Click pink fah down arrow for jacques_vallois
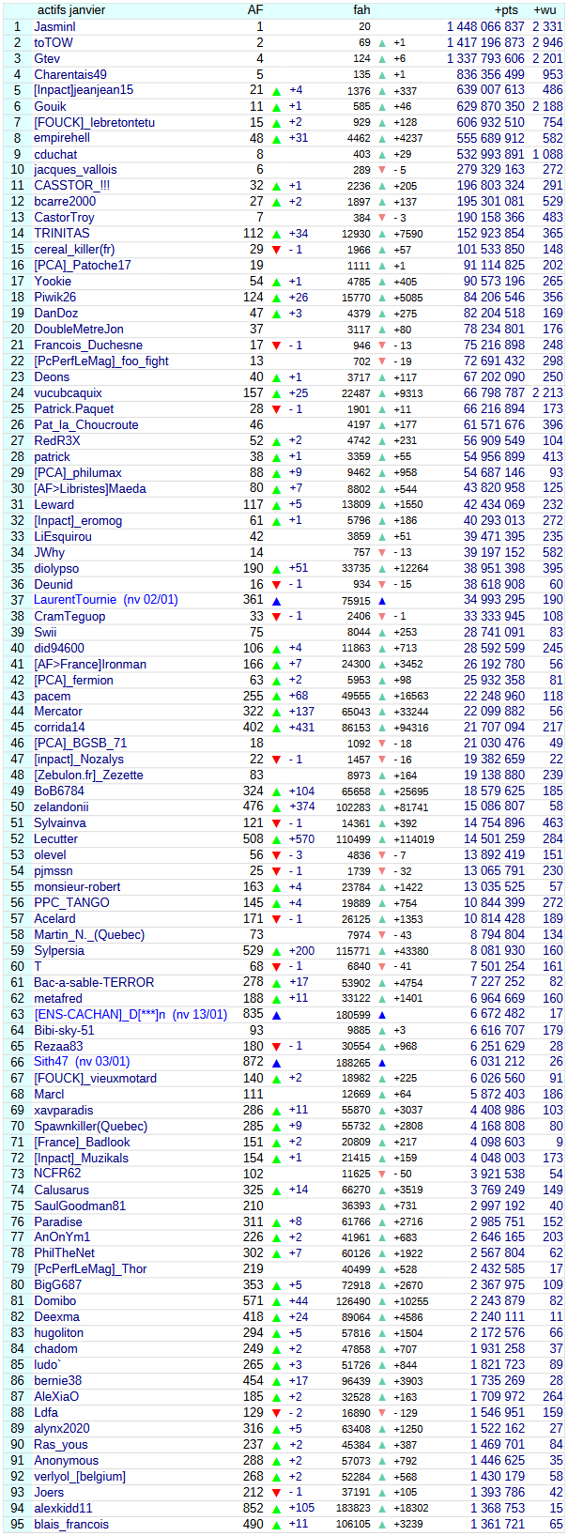The image size is (568, 1536). pyautogui.click(x=382, y=170)
